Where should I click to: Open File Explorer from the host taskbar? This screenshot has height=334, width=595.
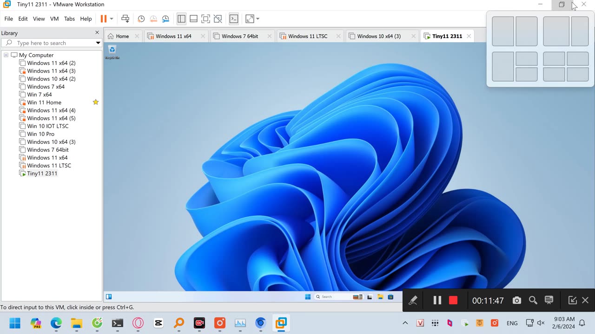(77, 323)
